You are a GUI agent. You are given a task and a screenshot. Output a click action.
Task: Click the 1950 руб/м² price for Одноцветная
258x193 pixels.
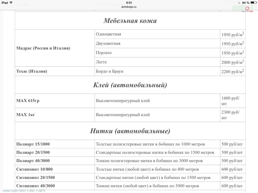[x=233, y=34]
